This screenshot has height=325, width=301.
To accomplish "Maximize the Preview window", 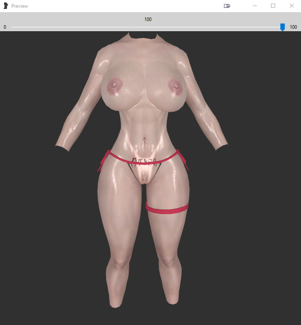I will click(x=273, y=6).
